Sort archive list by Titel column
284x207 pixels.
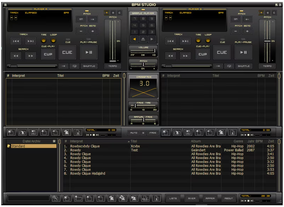[134, 141]
